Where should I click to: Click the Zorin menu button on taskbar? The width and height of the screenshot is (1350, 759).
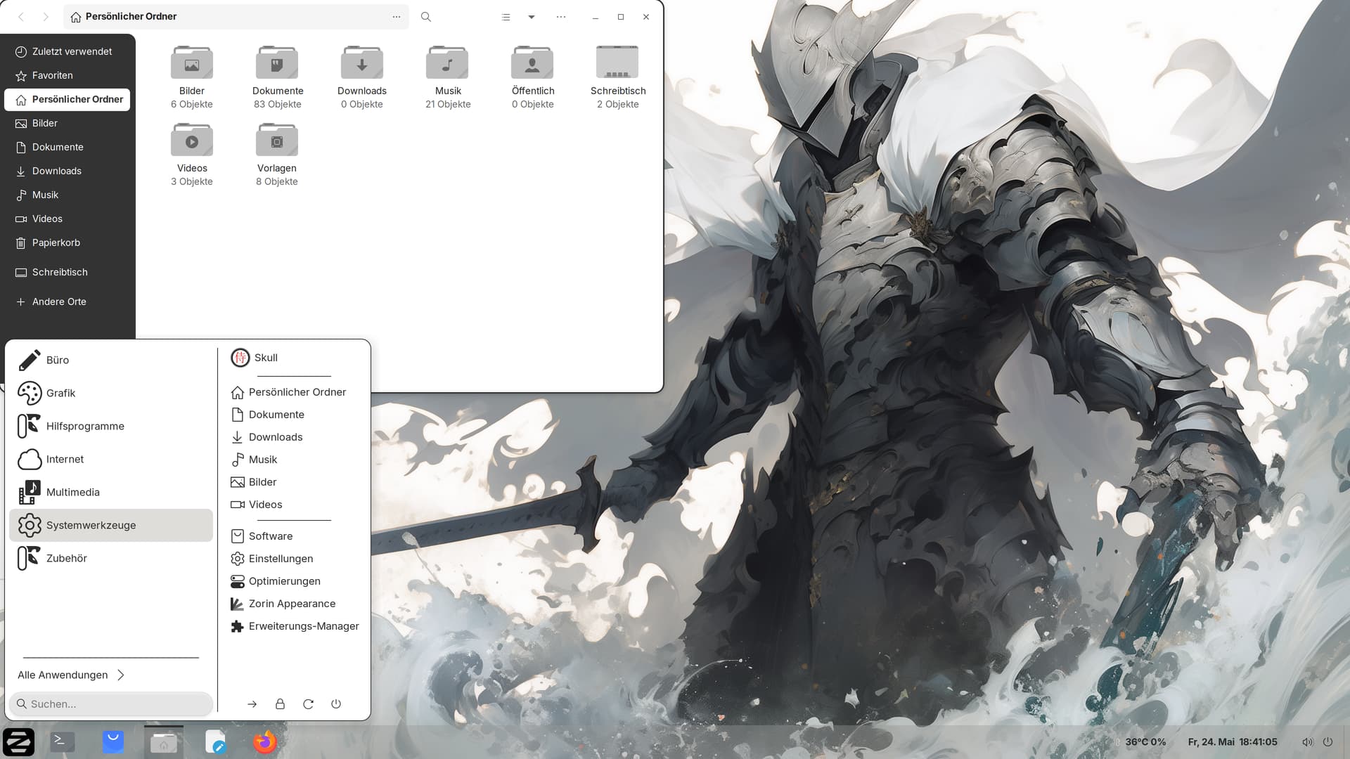pos(19,742)
